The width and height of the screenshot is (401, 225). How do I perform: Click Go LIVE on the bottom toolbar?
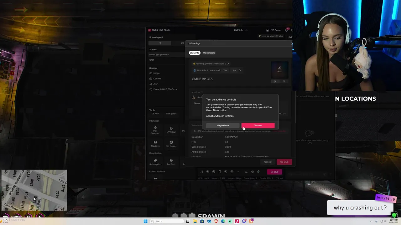coord(274,172)
